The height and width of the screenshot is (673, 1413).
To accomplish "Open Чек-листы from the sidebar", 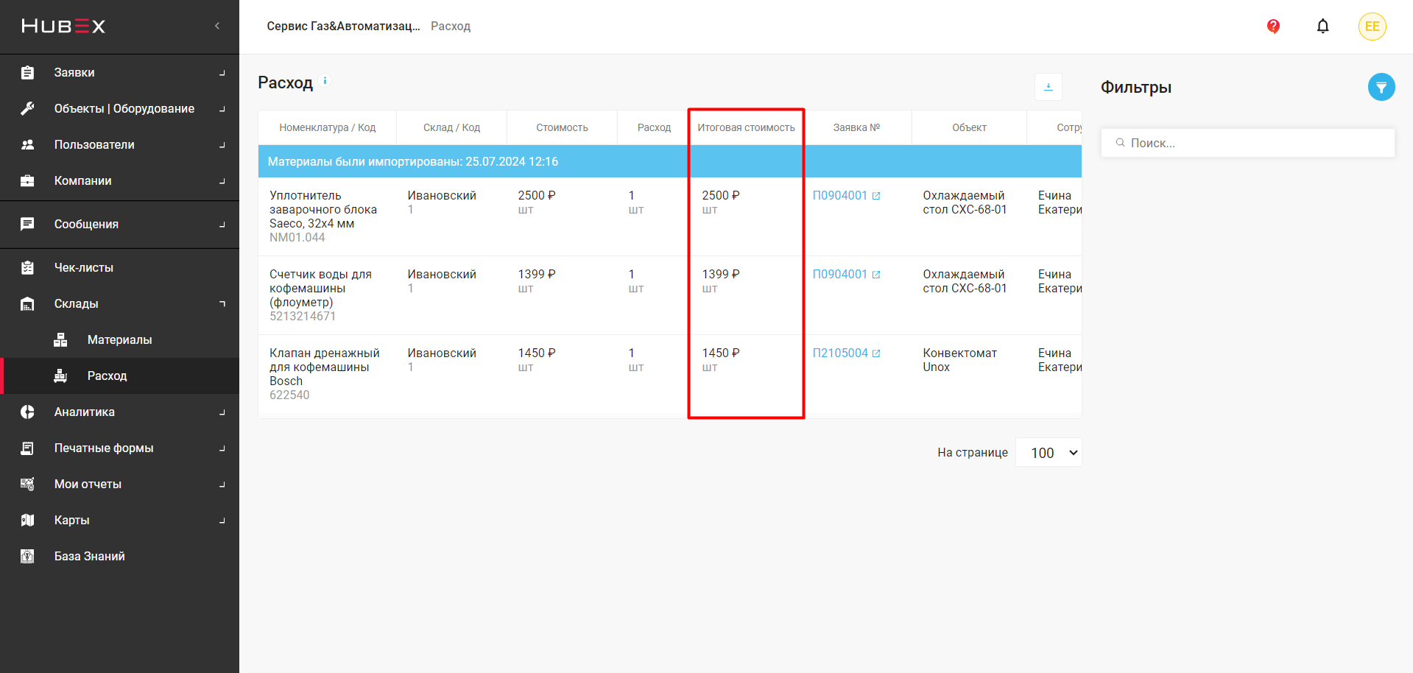I will [83, 268].
